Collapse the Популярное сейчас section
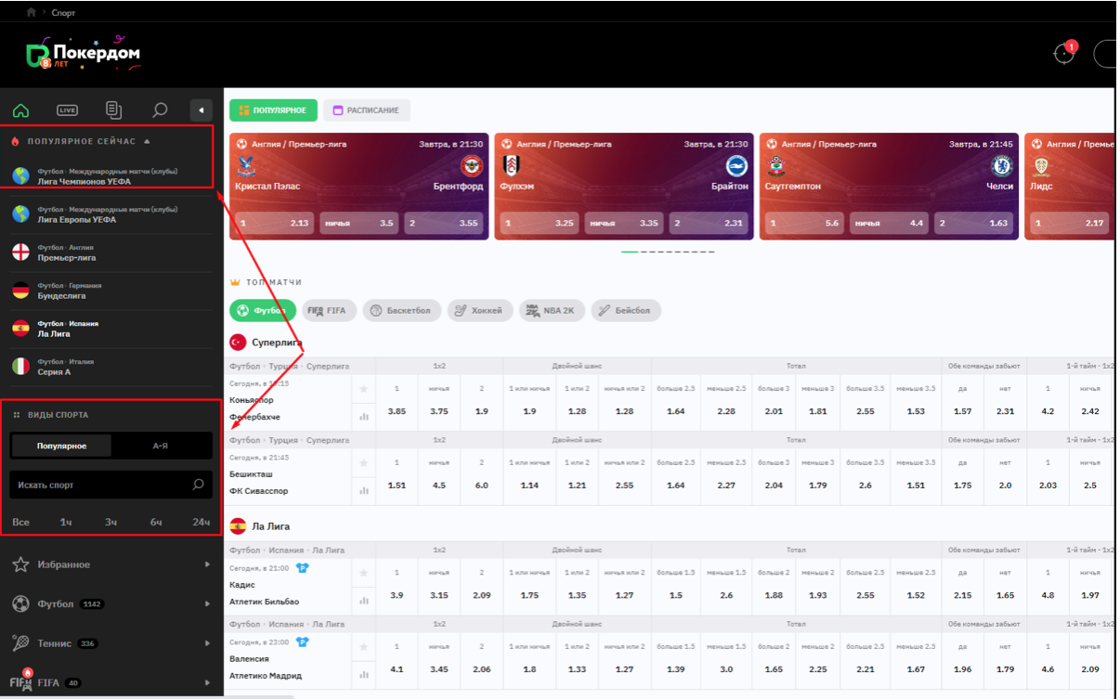Image resolution: width=1120 pixels, height=700 pixels. (x=147, y=141)
